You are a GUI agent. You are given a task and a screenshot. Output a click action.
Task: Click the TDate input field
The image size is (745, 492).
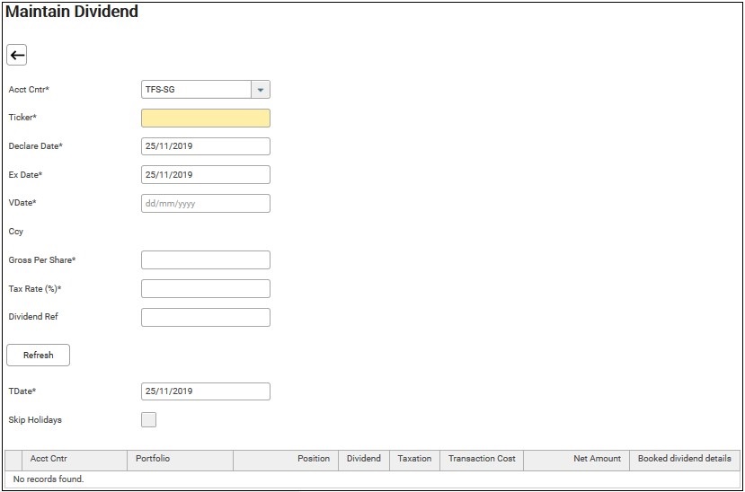206,391
